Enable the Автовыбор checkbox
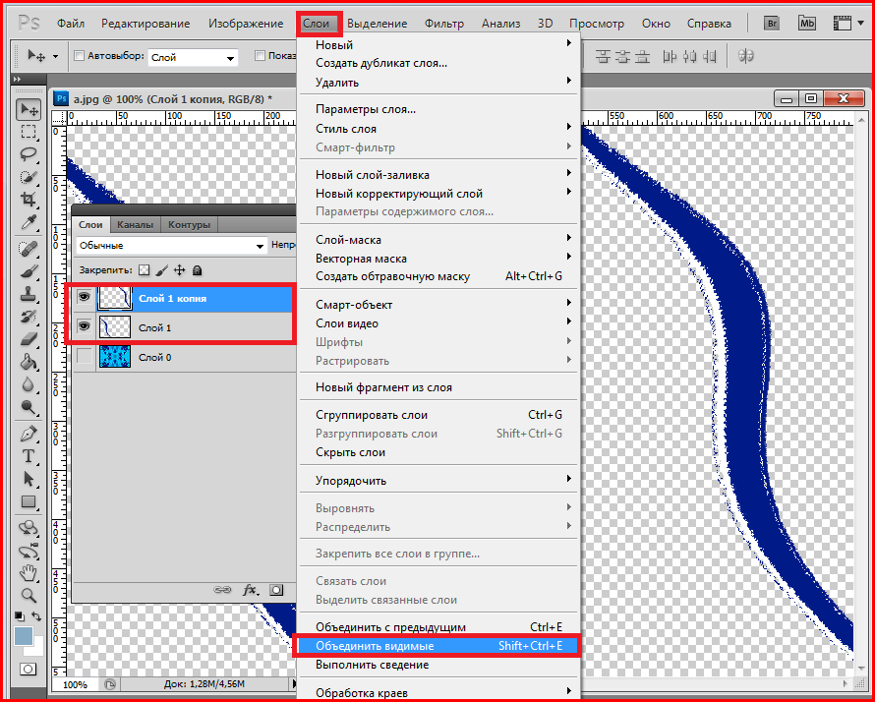The width and height of the screenshot is (875, 702). [x=80, y=57]
